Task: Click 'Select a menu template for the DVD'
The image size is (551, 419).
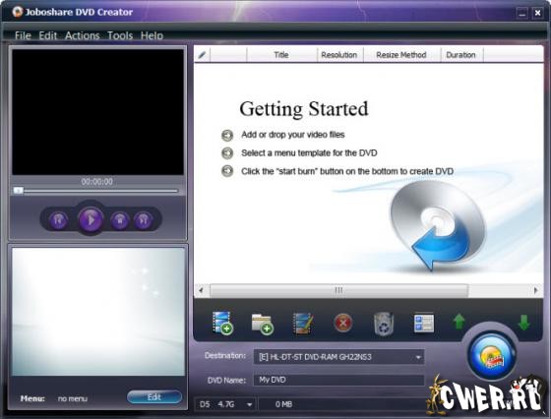Action: tap(309, 152)
